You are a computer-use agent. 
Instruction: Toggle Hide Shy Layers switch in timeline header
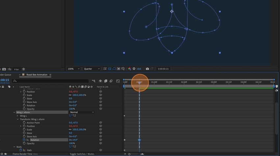pyautogui.click(x=100, y=81)
